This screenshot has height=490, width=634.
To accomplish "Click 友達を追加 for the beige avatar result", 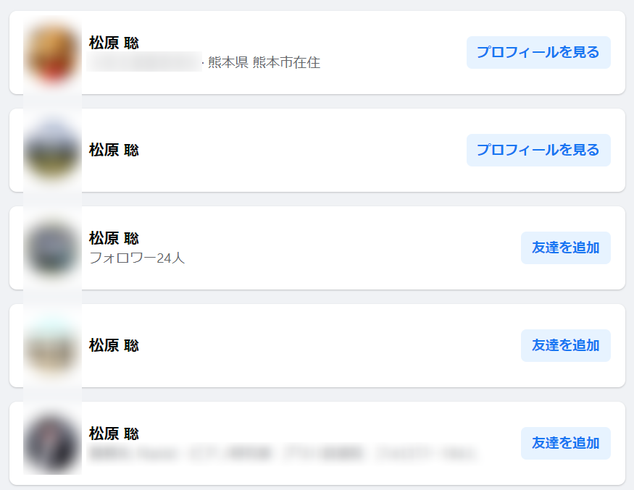I will click(x=565, y=346).
